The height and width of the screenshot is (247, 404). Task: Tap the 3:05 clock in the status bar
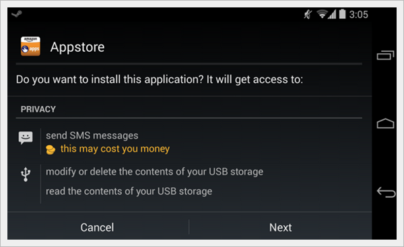pos(358,14)
